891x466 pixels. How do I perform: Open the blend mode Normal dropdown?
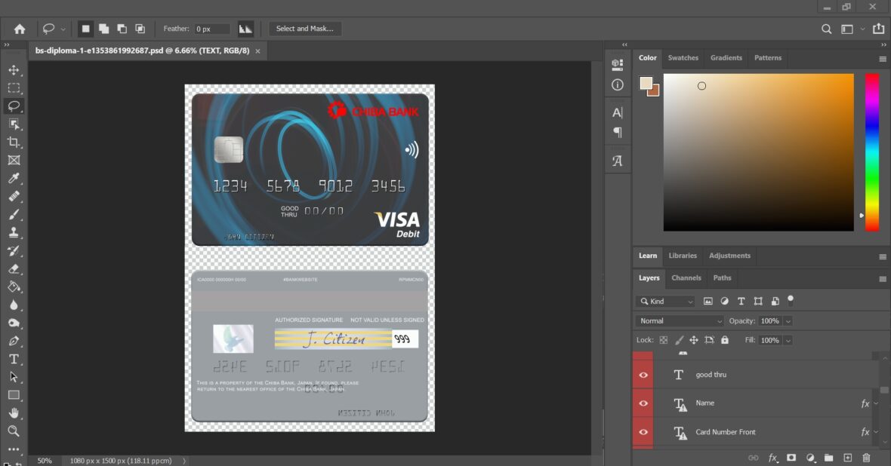tap(680, 320)
